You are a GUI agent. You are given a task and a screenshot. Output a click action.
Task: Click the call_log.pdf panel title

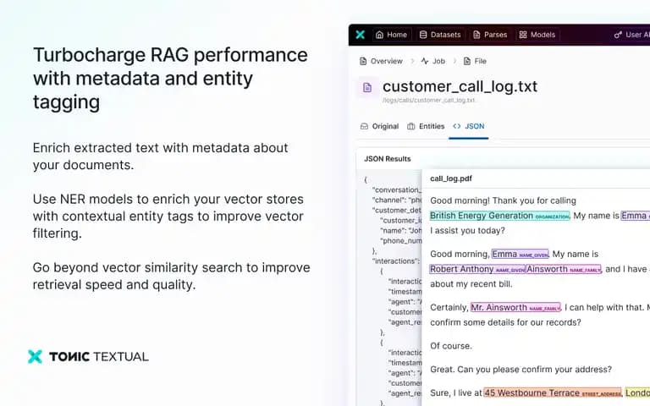pyautogui.click(x=451, y=178)
